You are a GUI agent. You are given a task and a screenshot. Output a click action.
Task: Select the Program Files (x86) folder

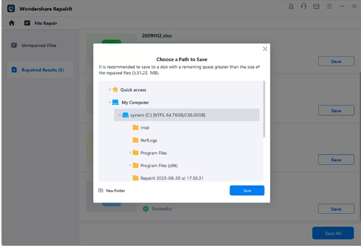(159, 166)
